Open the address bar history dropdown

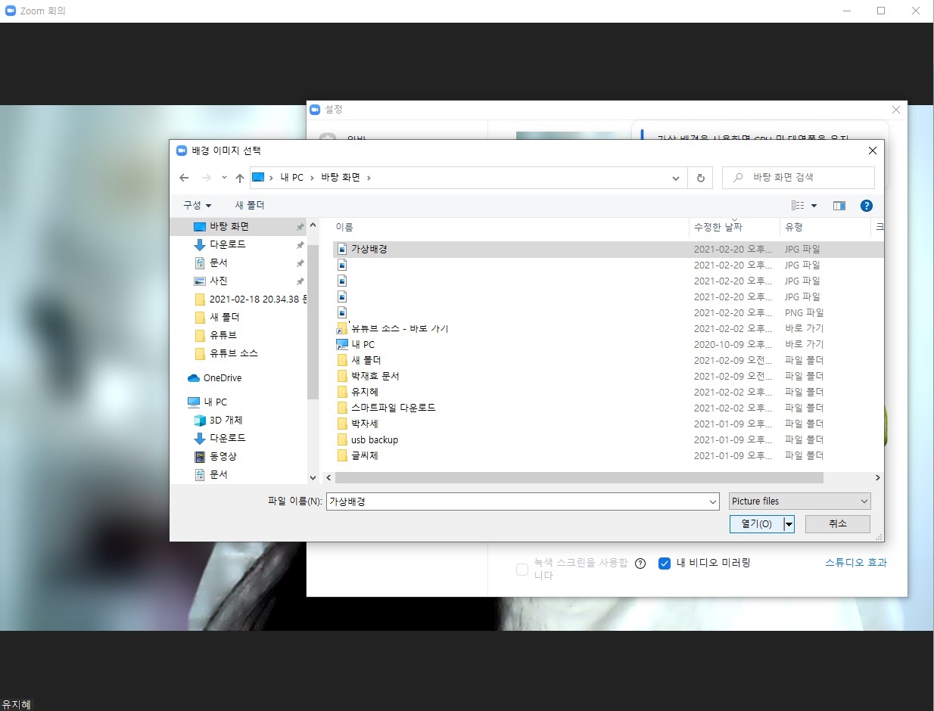click(x=676, y=178)
